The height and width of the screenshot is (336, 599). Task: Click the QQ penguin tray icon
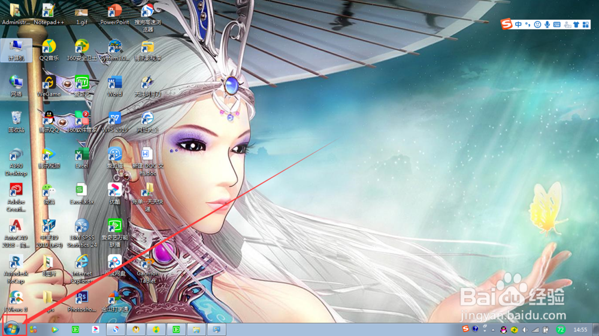coord(504,330)
